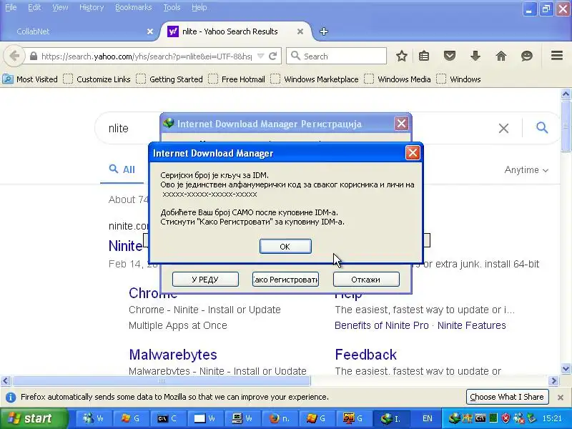The width and height of the screenshot is (572, 429).
Task: Select the nlite Yahoo Search Results tab
Action: [230, 31]
